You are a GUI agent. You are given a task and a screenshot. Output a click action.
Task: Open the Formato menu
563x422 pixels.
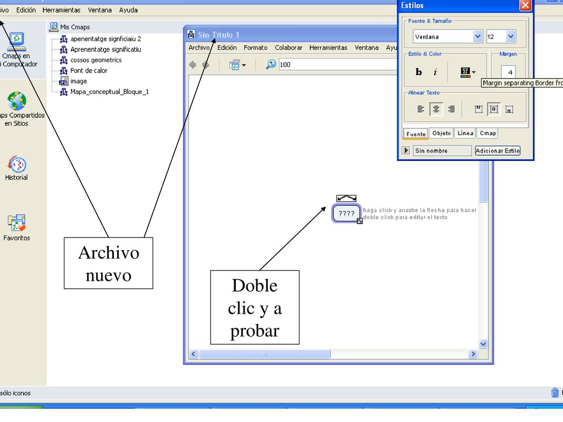[255, 48]
